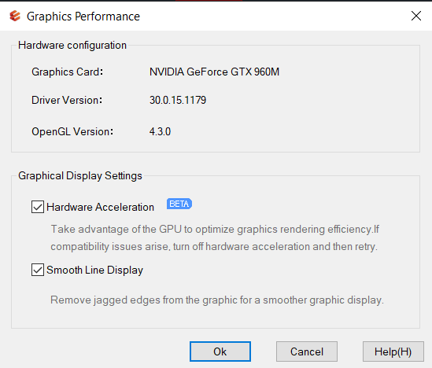Click the Cancel button
Image resolution: width=432 pixels, height=368 pixels.
point(307,351)
